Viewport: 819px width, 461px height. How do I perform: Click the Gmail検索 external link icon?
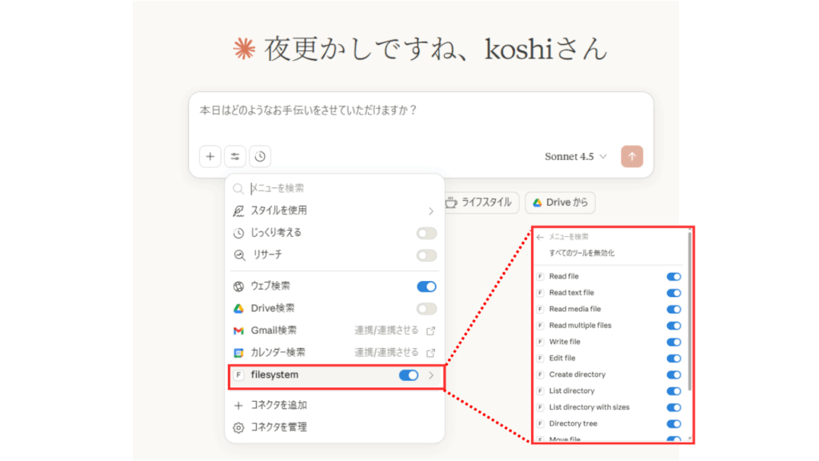click(x=431, y=331)
